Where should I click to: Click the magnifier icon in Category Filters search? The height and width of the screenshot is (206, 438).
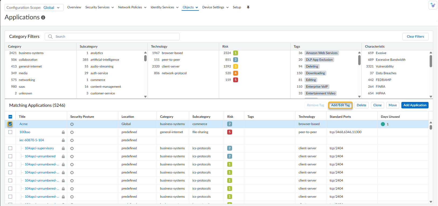pos(50,37)
